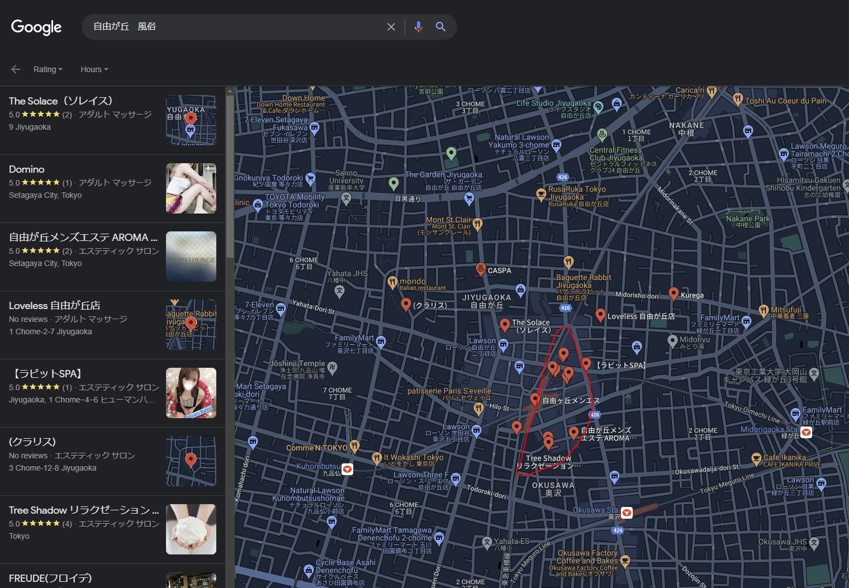Viewport: 849px width, 588px height.
Task: View クラリス map thumbnail
Action: (x=191, y=461)
